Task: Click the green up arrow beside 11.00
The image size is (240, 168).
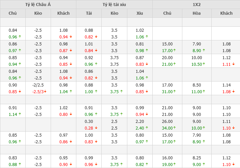Action: 203,92
